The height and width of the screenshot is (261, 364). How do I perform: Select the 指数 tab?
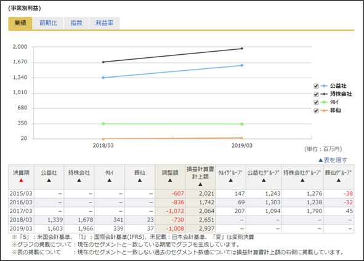coord(76,23)
